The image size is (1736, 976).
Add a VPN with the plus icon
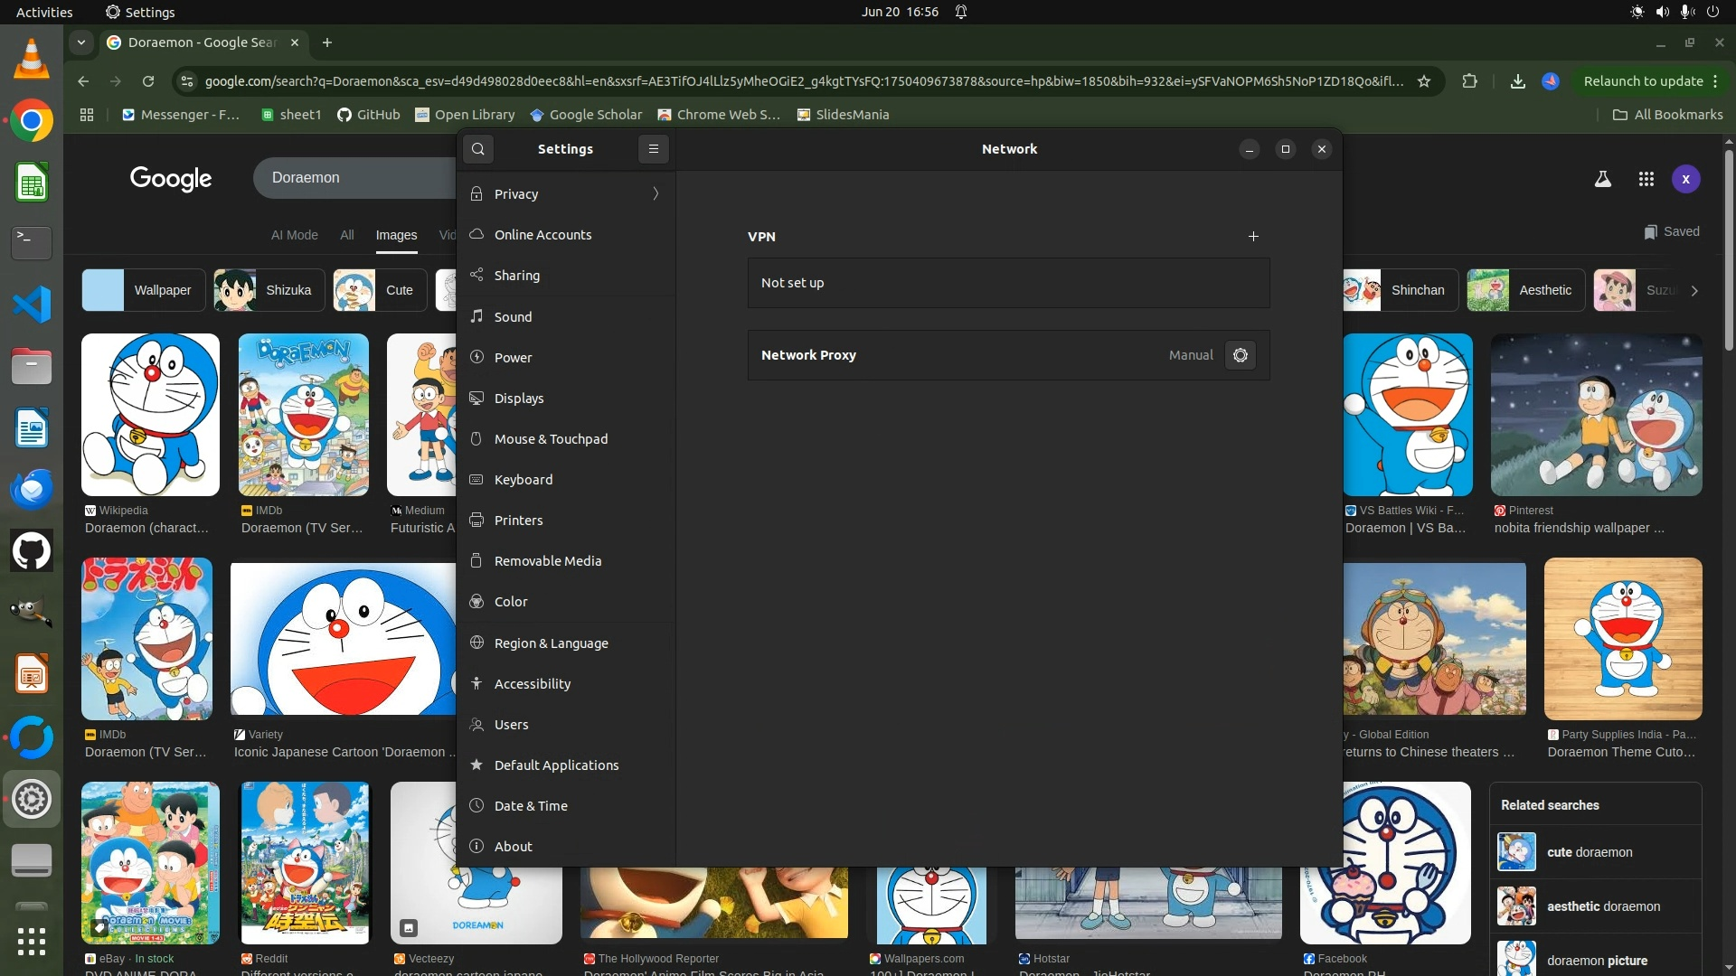pyautogui.click(x=1253, y=237)
